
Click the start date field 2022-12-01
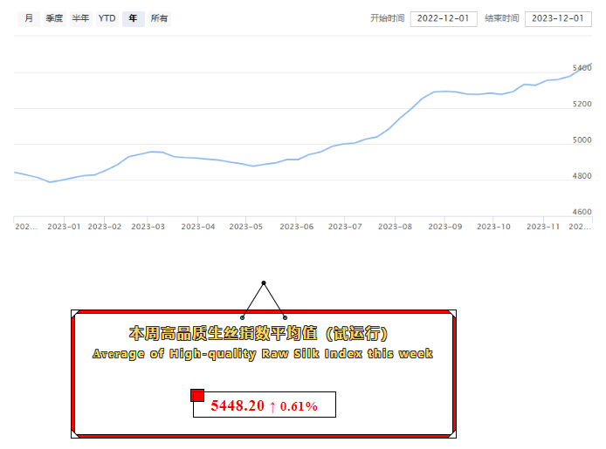(x=444, y=18)
